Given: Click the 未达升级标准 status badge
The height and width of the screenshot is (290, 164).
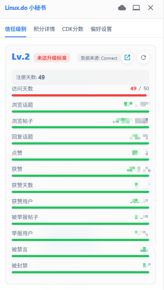Looking at the screenshot, I should click(x=52, y=58).
